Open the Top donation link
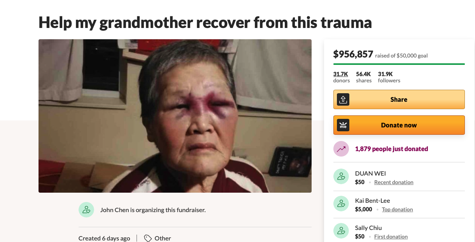Viewport: 475px width, 242px height. [x=397, y=209]
